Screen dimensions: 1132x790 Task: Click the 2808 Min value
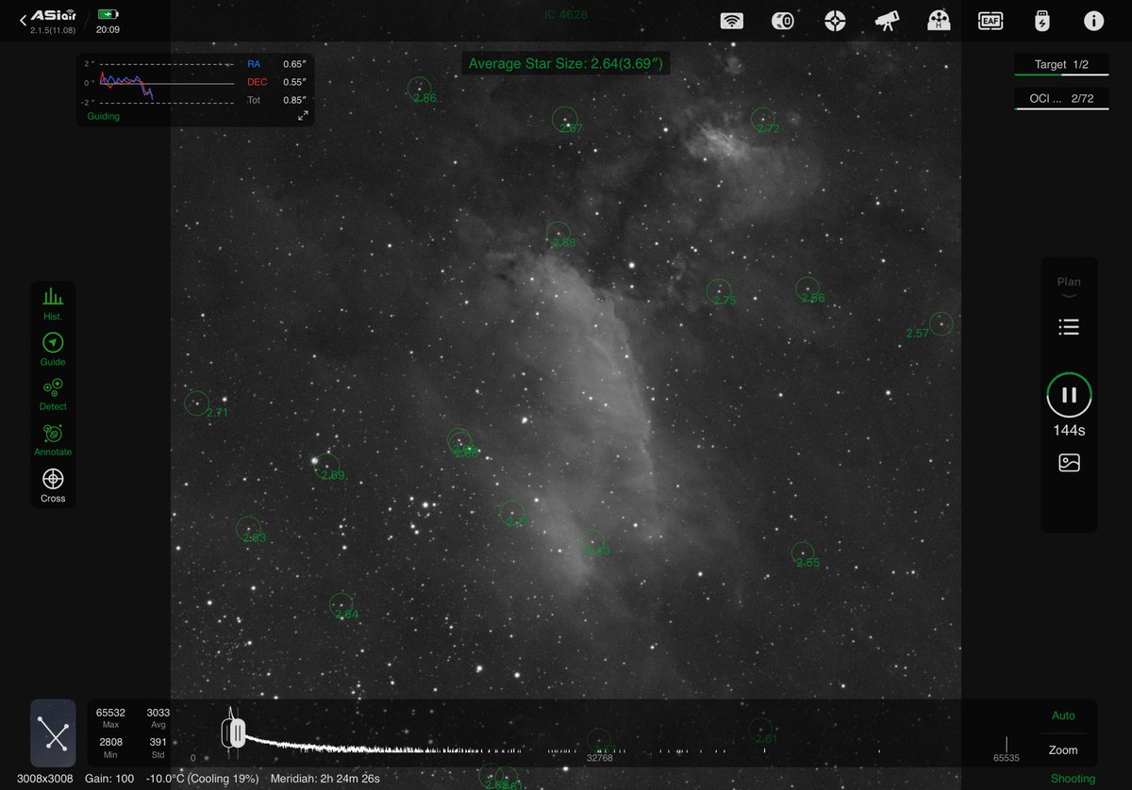(110, 742)
